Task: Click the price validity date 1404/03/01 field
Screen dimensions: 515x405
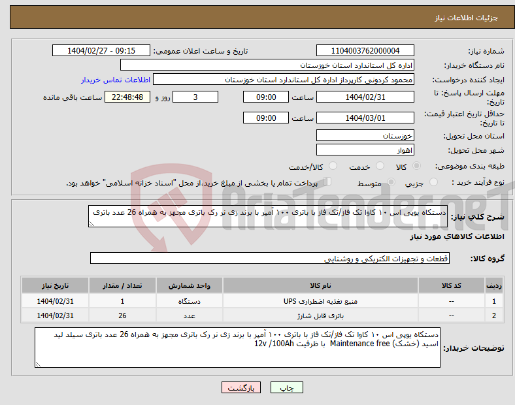Action: pos(365,118)
